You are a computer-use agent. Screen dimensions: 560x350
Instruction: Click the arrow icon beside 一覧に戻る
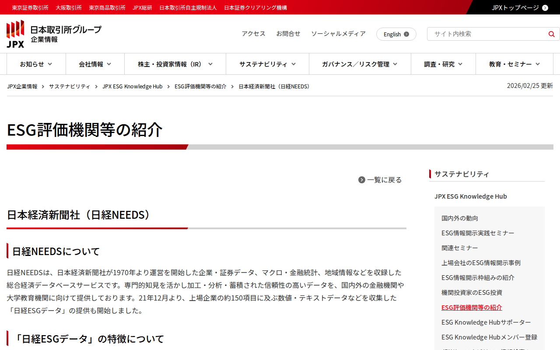[x=362, y=180]
